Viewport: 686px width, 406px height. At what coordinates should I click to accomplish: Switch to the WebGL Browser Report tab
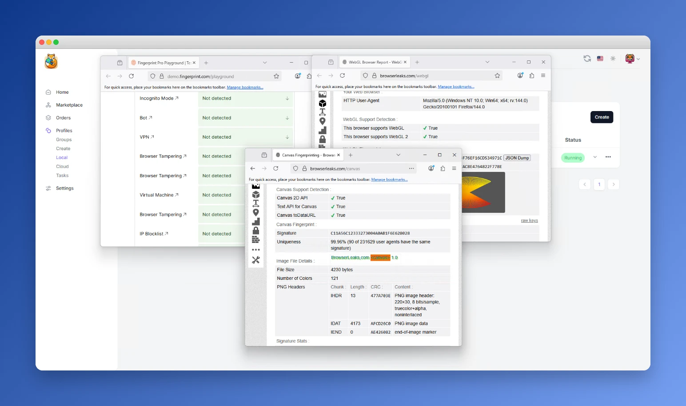(375, 62)
